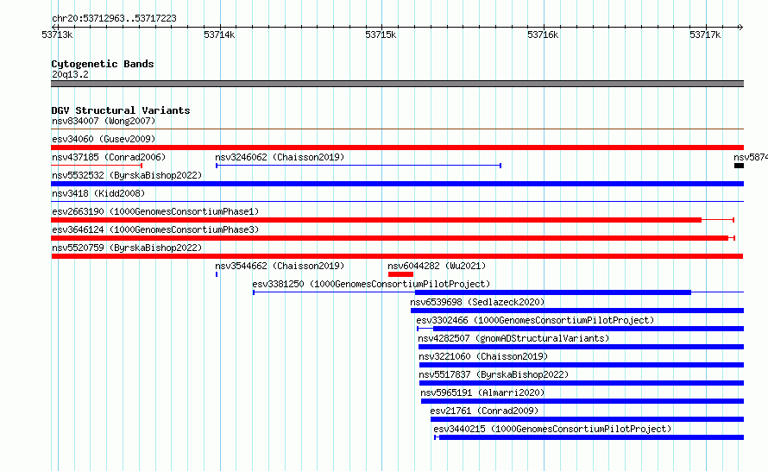Click the esv21761 (Conrad2009) label
This screenshot has height=471, width=768.
484,411
